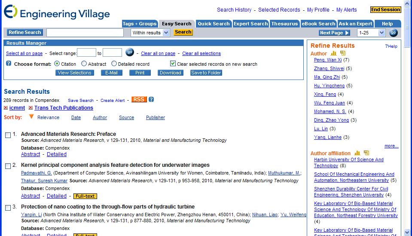This screenshot has width=412, height=236.
Task: Open the help icon next to RSS
Action: pos(151,99)
